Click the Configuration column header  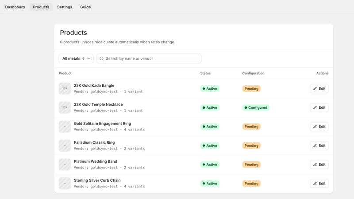click(253, 73)
